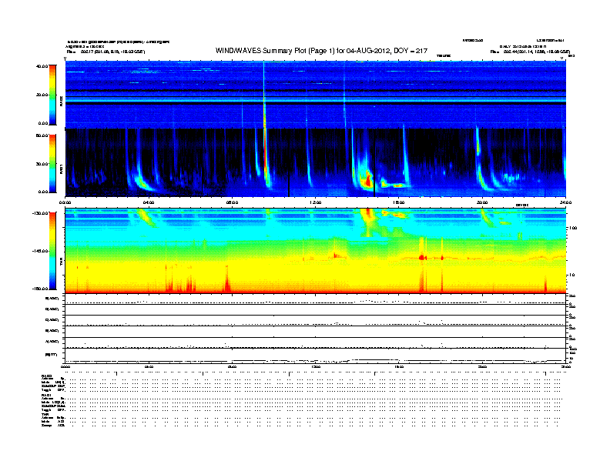This screenshot has width=610, height=471.
Task: Click the red spike near 07:45 in TNR panel
Action: pyautogui.click(x=227, y=280)
